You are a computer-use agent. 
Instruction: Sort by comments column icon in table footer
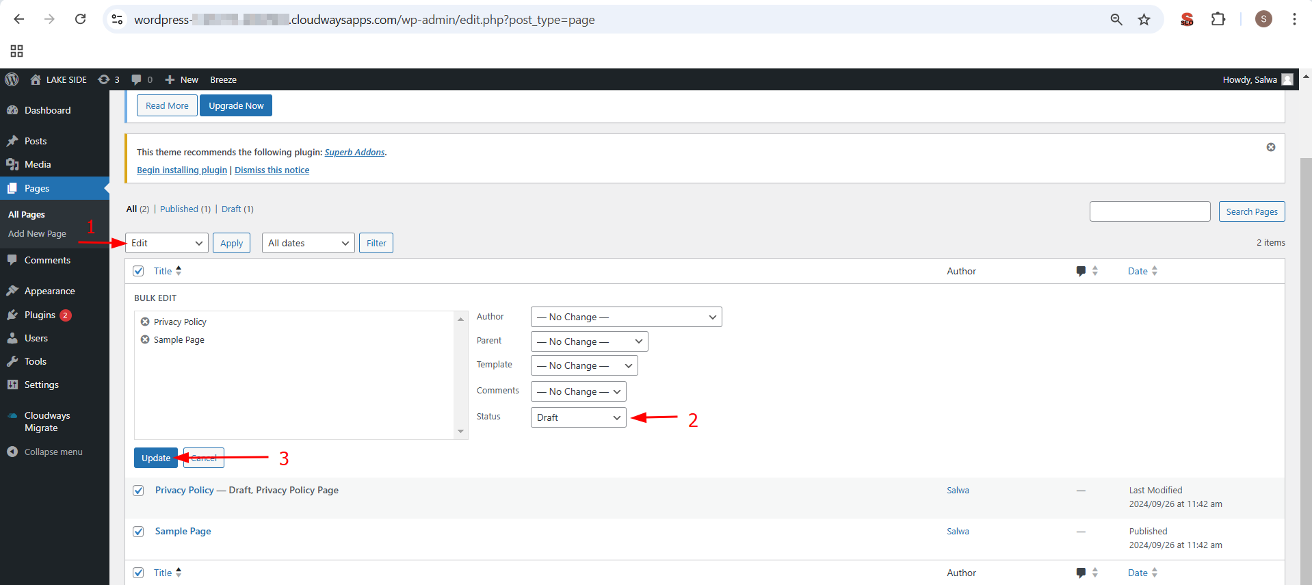click(x=1086, y=573)
